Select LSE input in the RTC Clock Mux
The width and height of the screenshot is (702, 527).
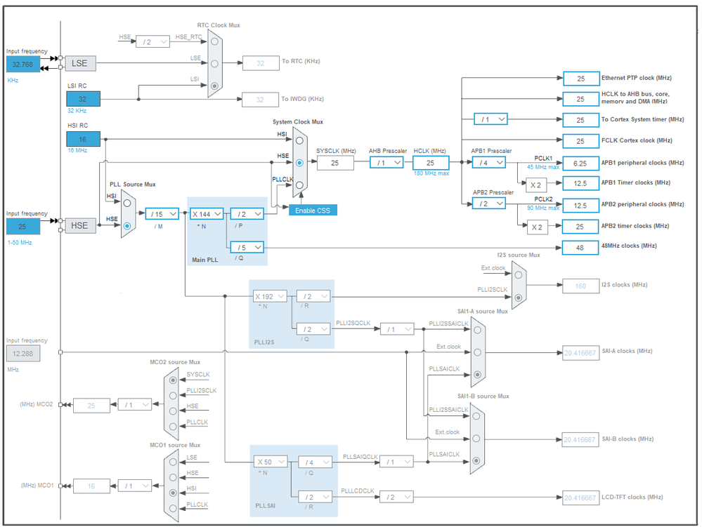tap(215, 63)
